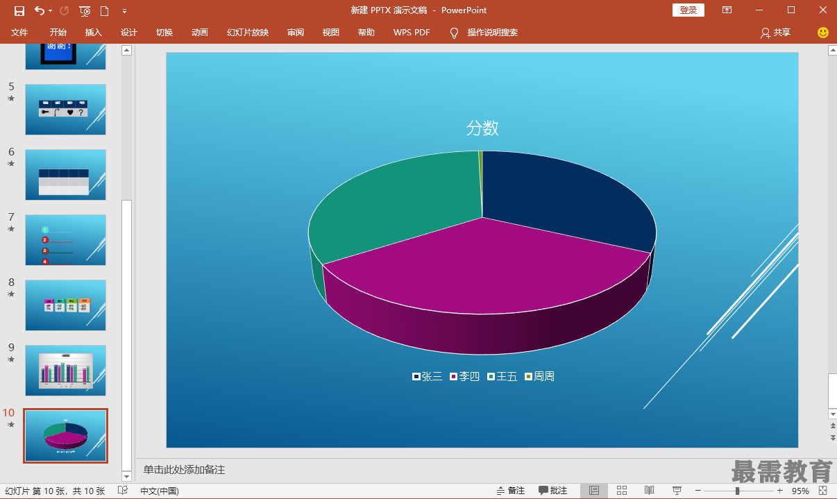
Task: Open the 视图 tab
Action: coord(331,33)
